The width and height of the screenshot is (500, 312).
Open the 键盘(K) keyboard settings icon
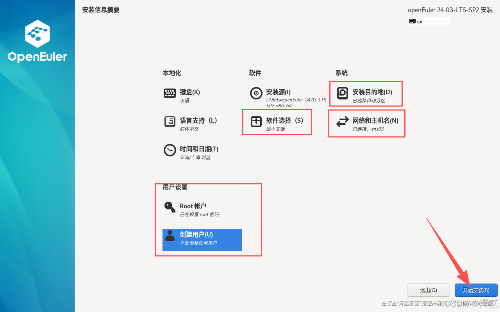[170, 94]
